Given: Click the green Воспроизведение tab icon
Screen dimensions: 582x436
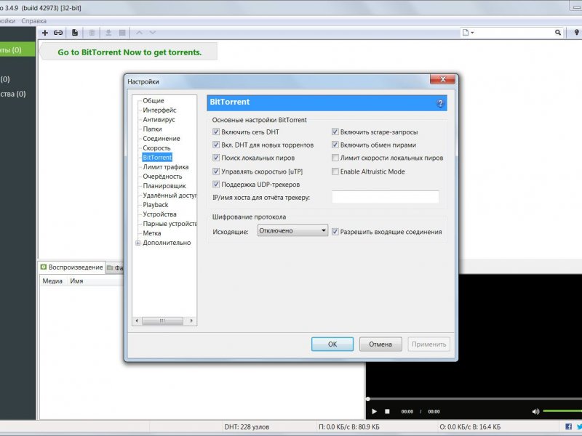Looking at the screenshot, I should (x=44, y=267).
